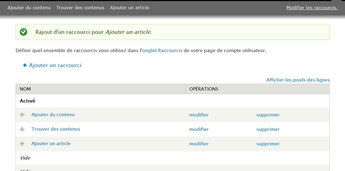
Task: Select the drag handle for Ajouter un article
Action: [22, 144]
